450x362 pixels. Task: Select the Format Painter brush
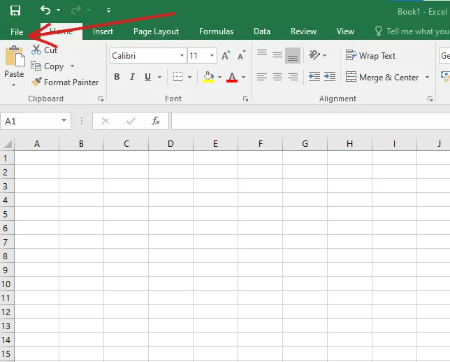(x=65, y=82)
